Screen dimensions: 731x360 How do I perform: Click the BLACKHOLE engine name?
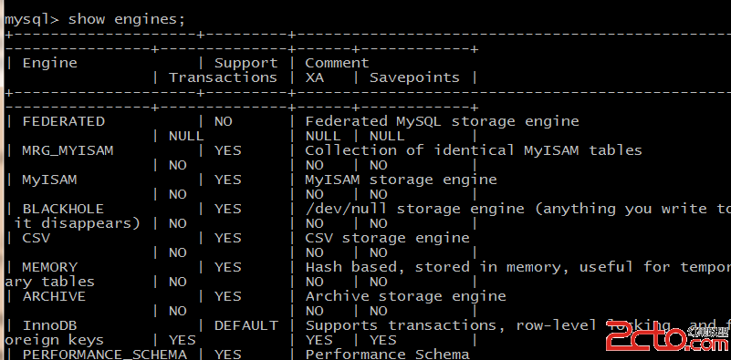[x=63, y=209]
